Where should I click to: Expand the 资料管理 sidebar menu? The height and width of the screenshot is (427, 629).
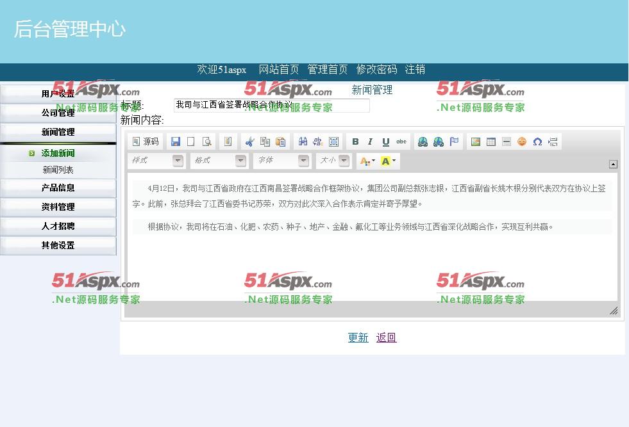tap(58, 207)
